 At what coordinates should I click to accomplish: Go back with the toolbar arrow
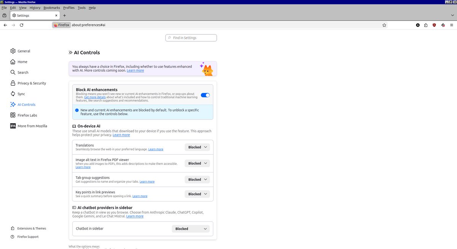click(5, 25)
